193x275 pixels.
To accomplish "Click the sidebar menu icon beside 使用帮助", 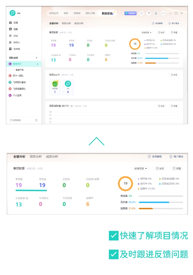I will pyautogui.click(x=36, y=120).
